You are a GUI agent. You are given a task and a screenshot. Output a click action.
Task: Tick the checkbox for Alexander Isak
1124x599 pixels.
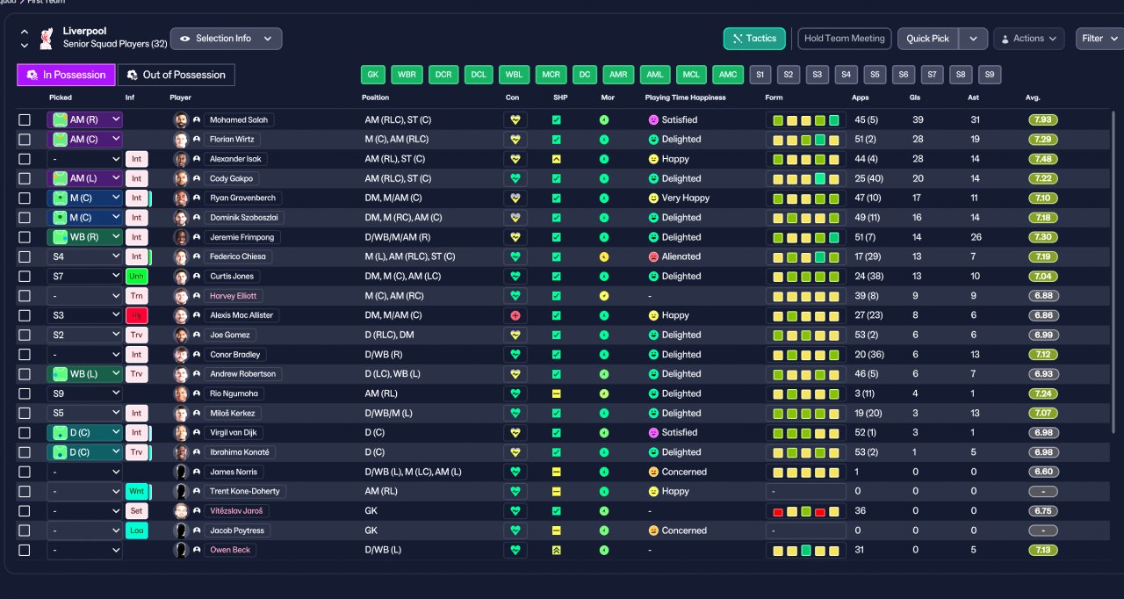[25, 159]
